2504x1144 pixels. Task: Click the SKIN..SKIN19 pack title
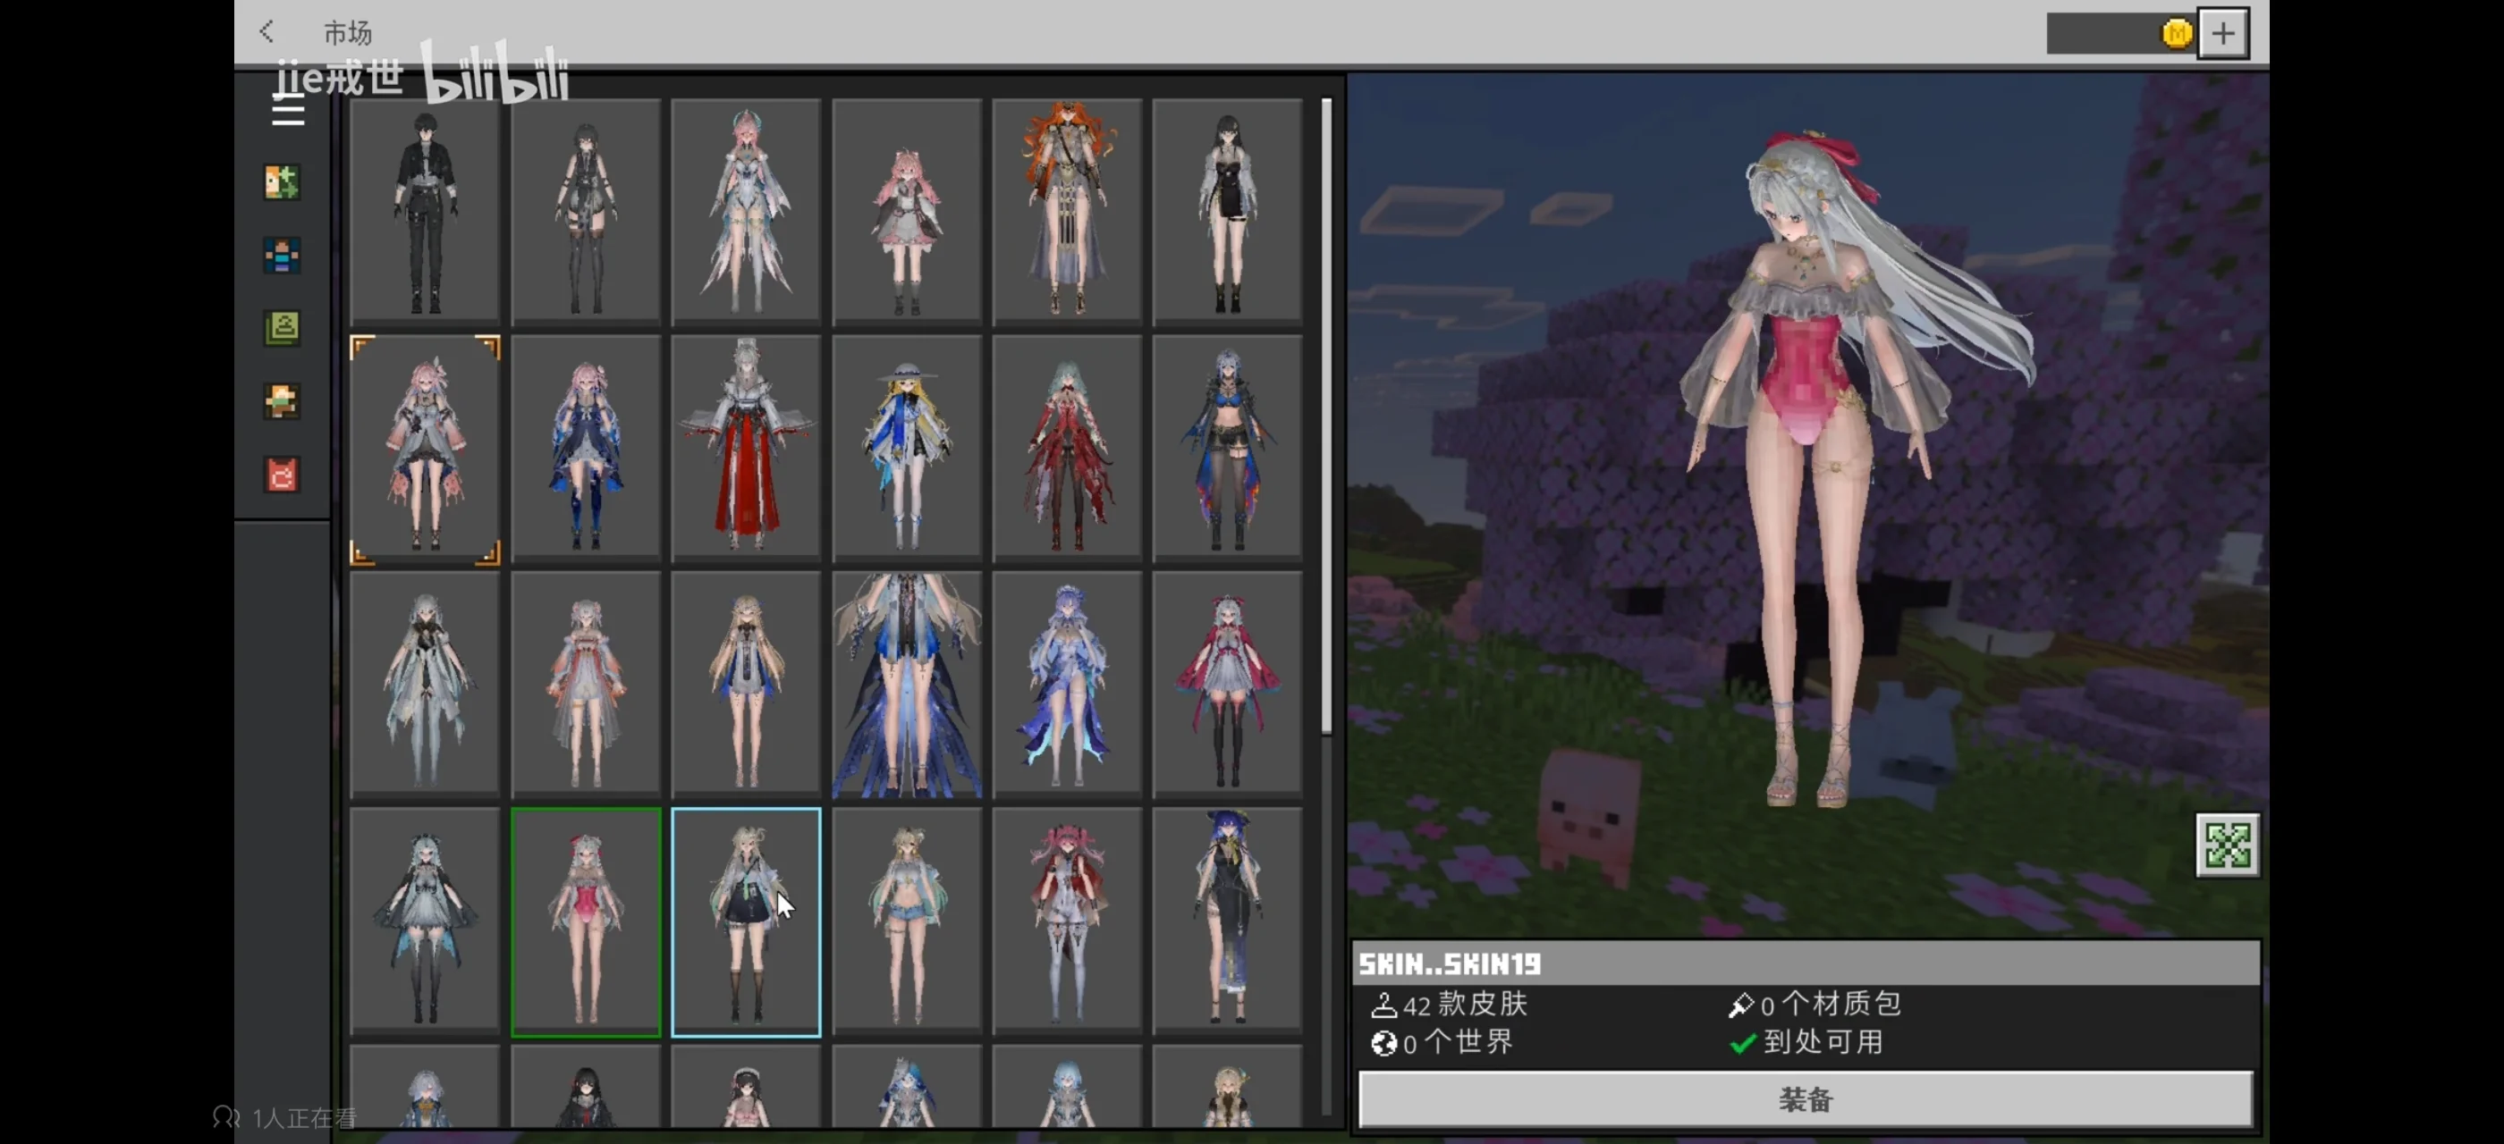coord(1450,963)
